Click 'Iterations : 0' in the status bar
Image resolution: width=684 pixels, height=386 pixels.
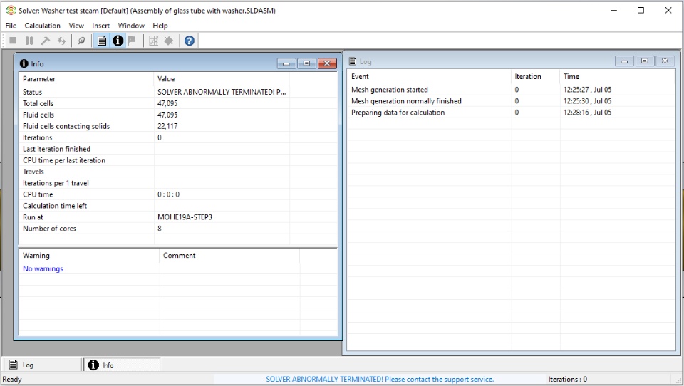568,380
